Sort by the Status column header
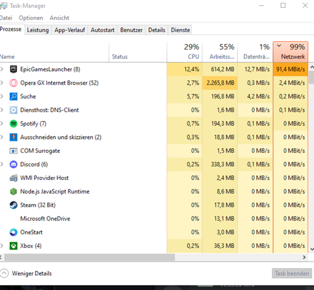314x290 pixels. pyautogui.click(x=138, y=52)
